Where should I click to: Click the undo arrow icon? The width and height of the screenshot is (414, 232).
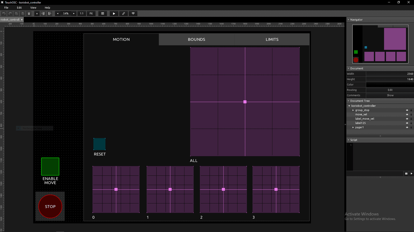click(4, 13)
